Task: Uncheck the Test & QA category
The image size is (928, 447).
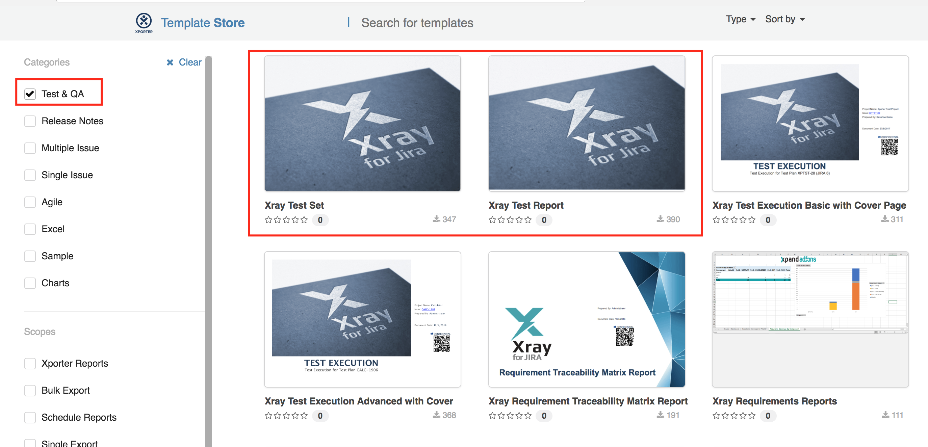Action: coord(30,94)
